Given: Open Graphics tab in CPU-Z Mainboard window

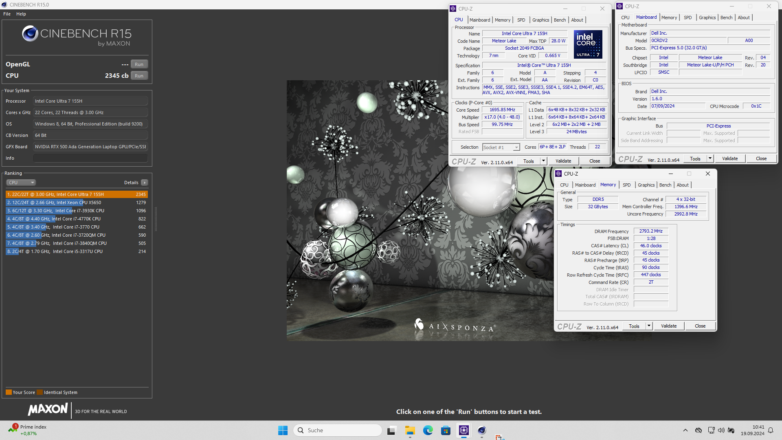Looking at the screenshot, I should click(x=707, y=18).
